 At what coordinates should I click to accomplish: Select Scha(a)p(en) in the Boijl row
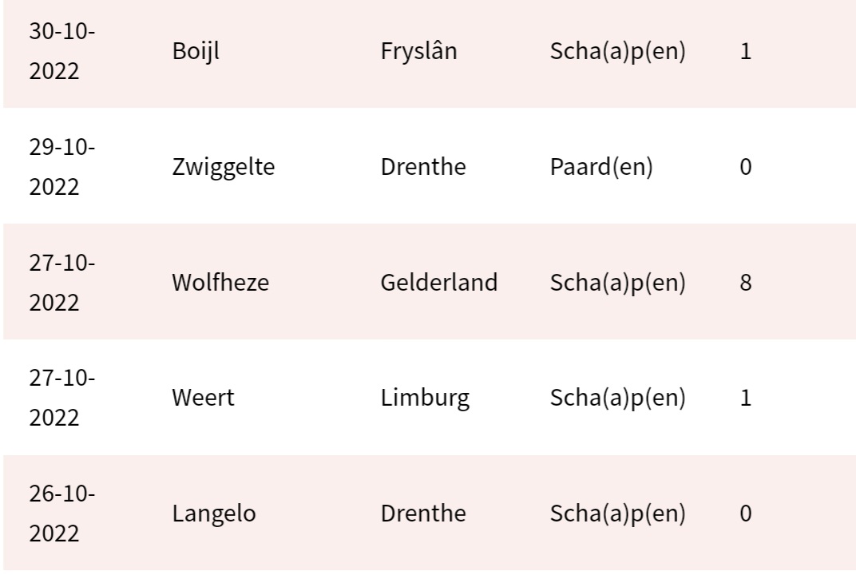[618, 54]
